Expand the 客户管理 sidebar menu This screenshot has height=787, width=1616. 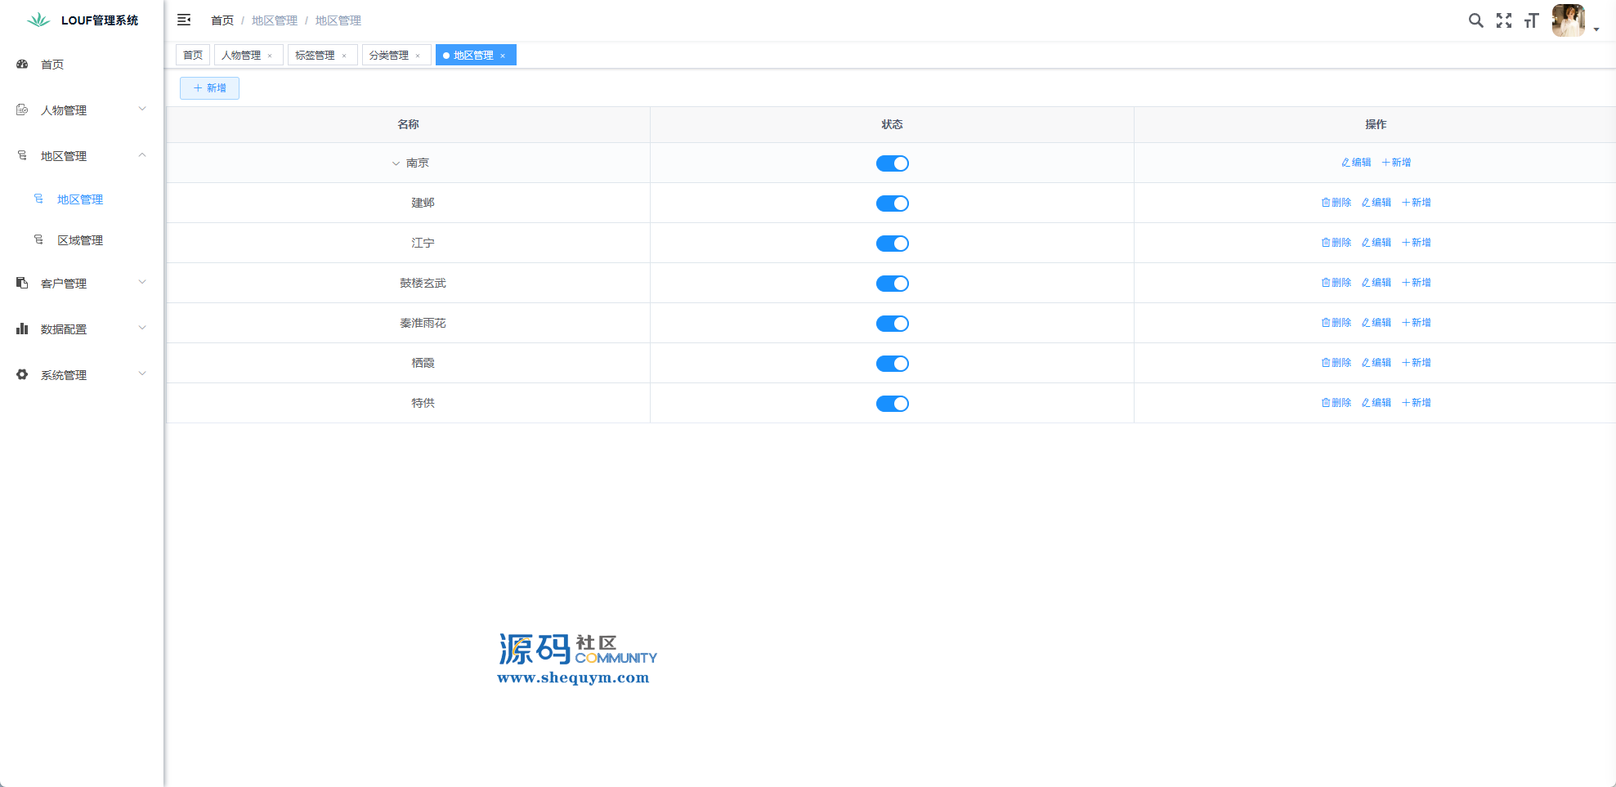tap(82, 284)
